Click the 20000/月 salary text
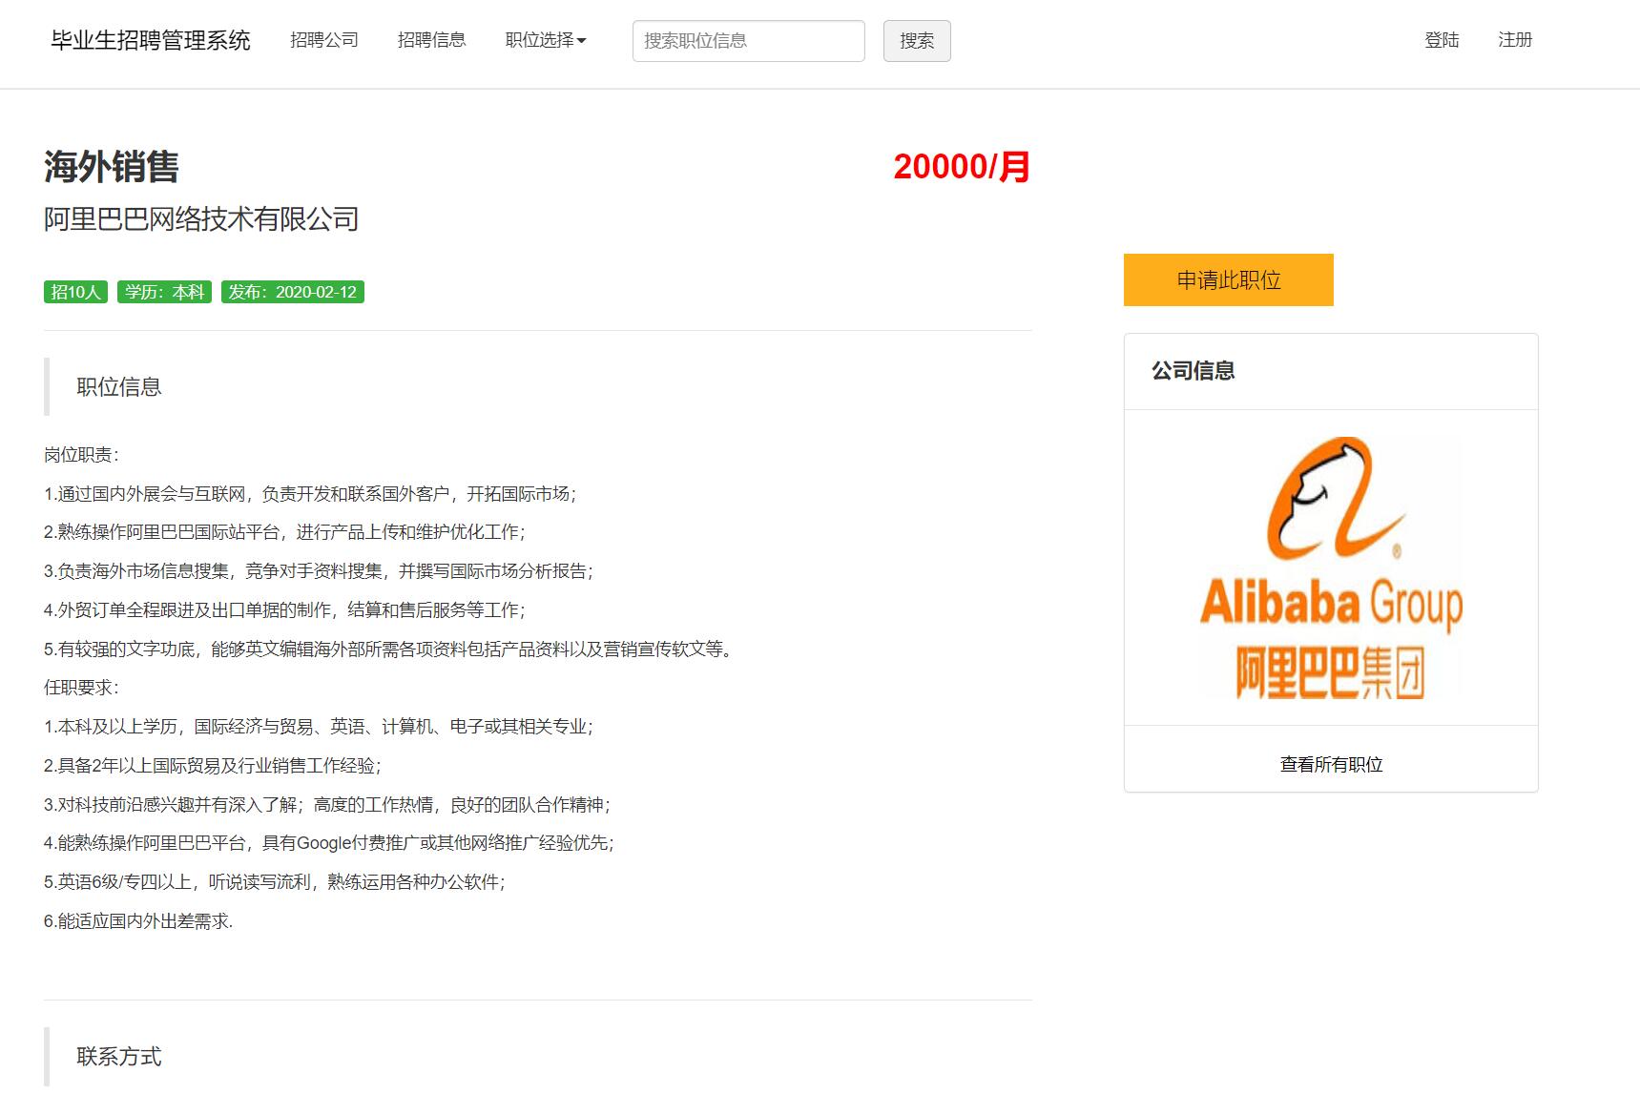Image resolution: width=1640 pixels, height=1114 pixels. point(962,167)
